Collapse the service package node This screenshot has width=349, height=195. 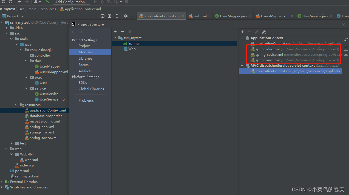click(27, 88)
